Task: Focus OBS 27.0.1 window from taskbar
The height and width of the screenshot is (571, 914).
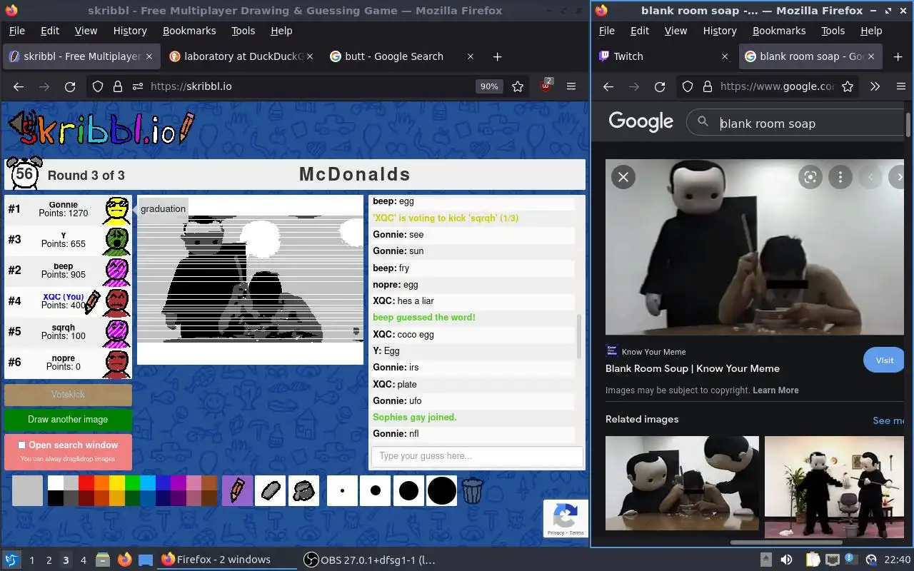Action: pos(370,560)
